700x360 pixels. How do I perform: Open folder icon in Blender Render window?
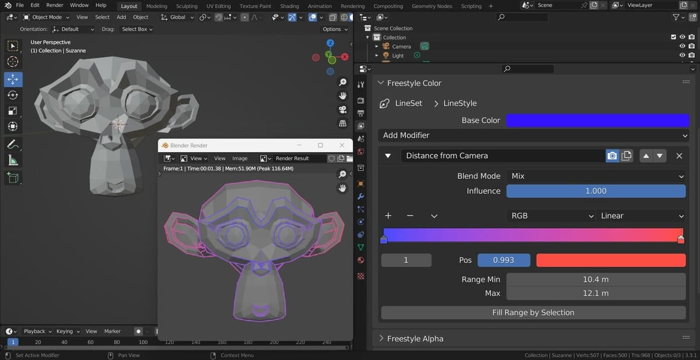click(349, 158)
